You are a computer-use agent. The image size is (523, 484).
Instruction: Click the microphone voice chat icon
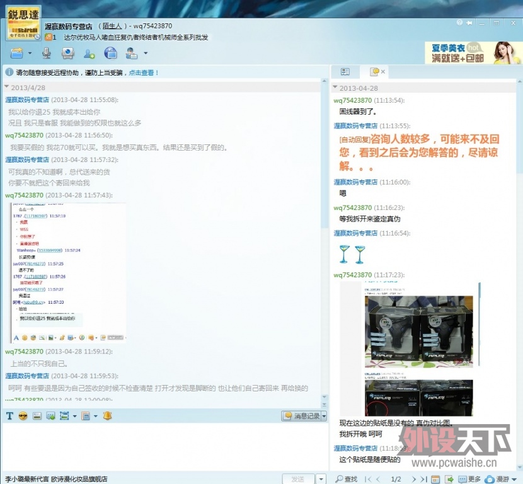47,53
